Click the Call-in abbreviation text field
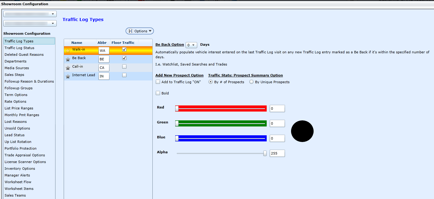 pyautogui.click(x=104, y=68)
